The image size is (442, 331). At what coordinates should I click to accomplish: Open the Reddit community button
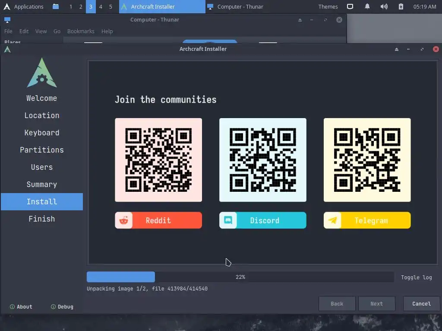click(x=158, y=220)
